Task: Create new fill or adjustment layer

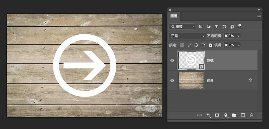Action: point(226,115)
